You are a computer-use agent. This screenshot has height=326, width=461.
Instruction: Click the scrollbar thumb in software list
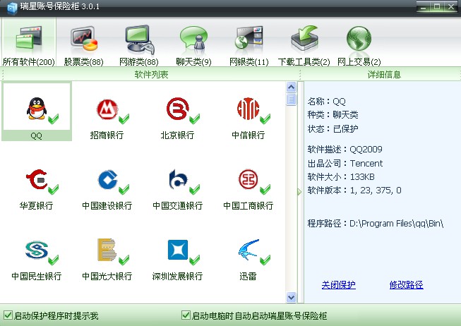pos(292,99)
